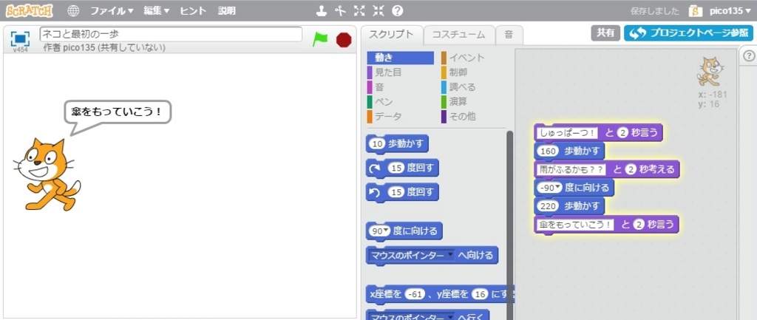This screenshot has height=320, width=757.
Task: Click プロジェクトページ参照 button
Action: click(x=688, y=33)
